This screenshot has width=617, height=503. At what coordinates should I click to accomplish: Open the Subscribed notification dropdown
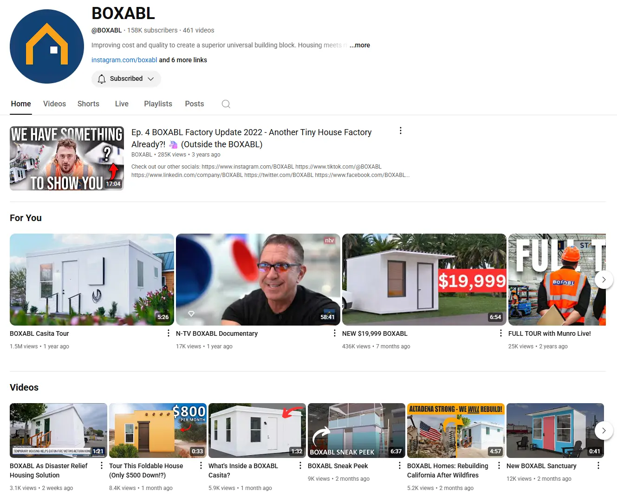126,79
